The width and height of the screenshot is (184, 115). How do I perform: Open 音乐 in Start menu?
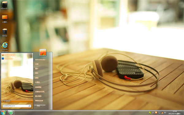[37, 73]
